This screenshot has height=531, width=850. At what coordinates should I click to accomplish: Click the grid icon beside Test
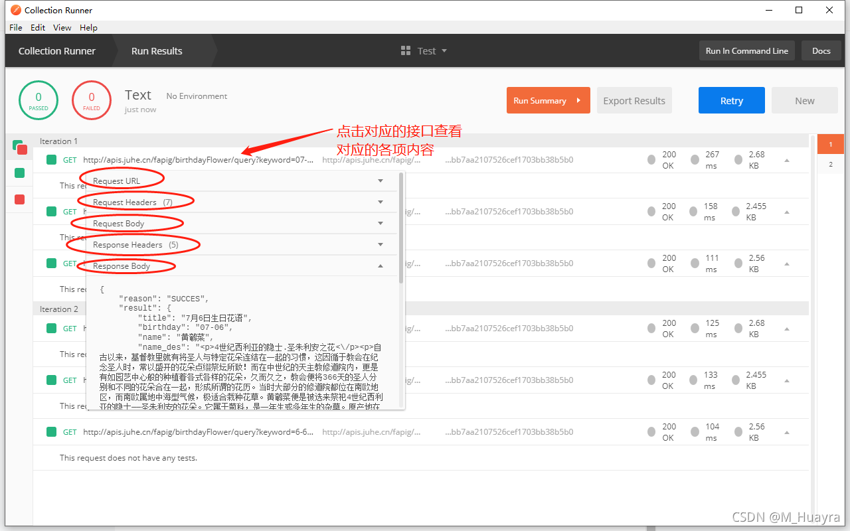[406, 51]
